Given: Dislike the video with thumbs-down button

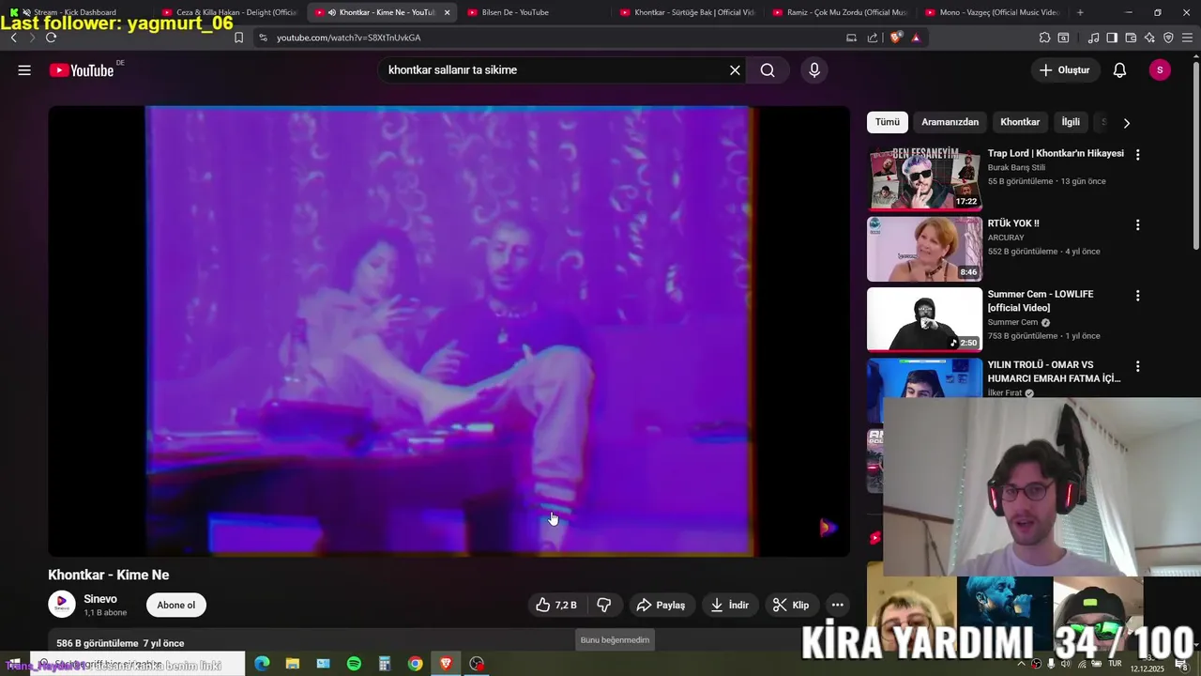Looking at the screenshot, I should (x=604, y=605).
